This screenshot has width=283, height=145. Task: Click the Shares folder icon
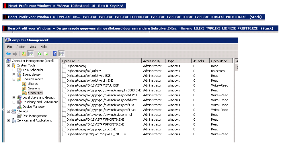click(25, 84)
